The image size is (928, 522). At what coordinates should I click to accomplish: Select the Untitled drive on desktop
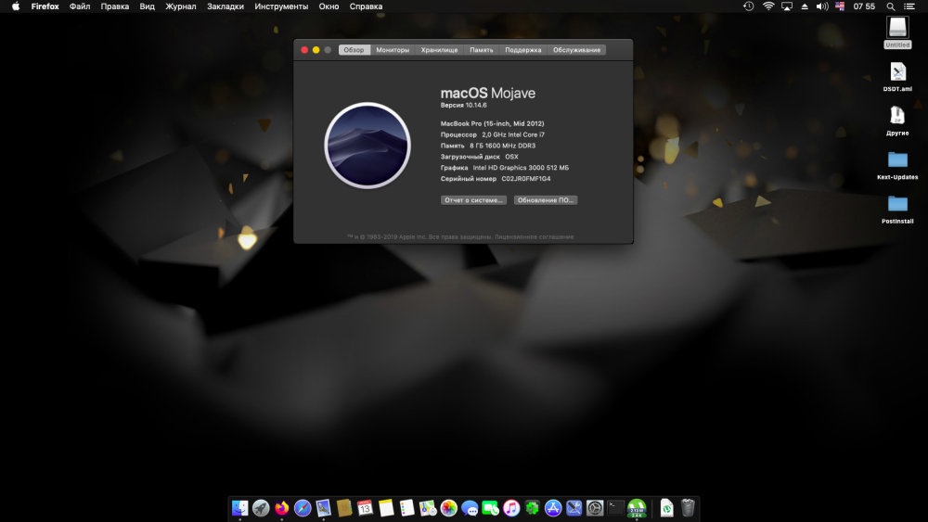click(897, 32)
